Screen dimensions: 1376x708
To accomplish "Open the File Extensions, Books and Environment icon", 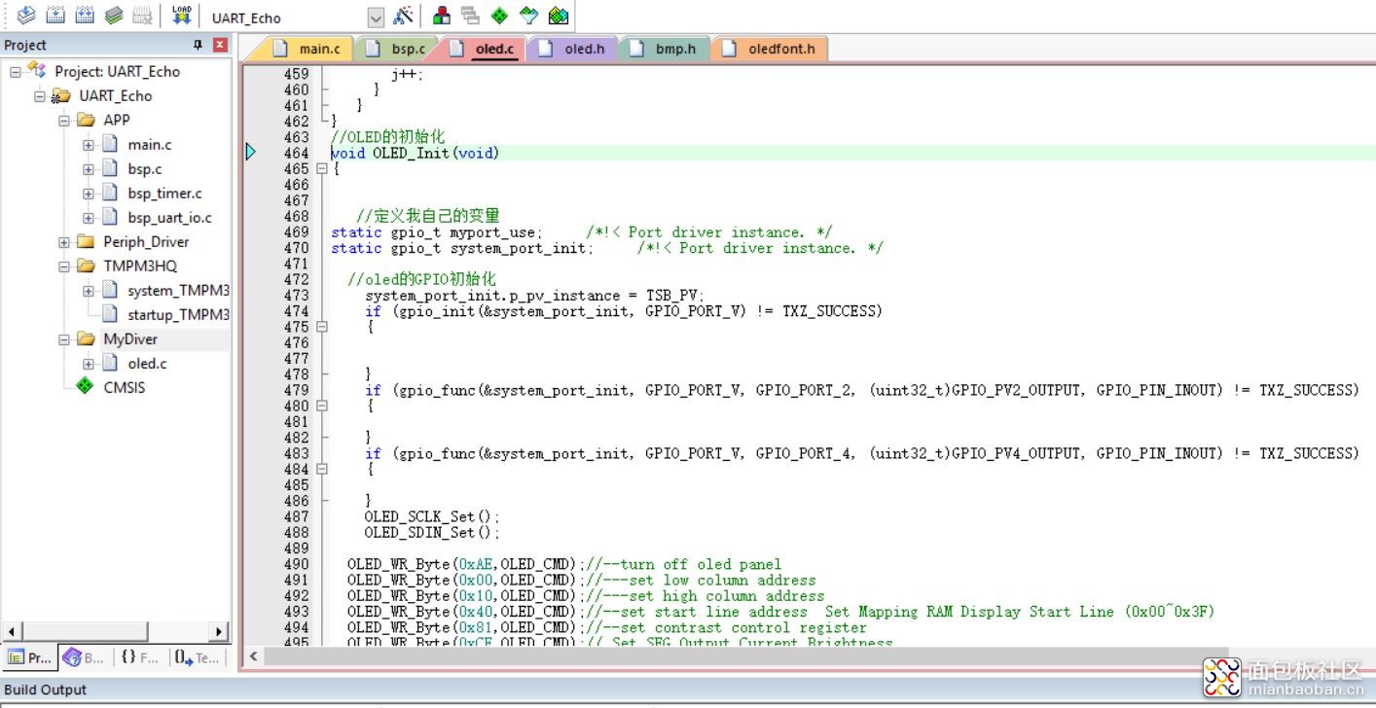I will tap(442, 16).
